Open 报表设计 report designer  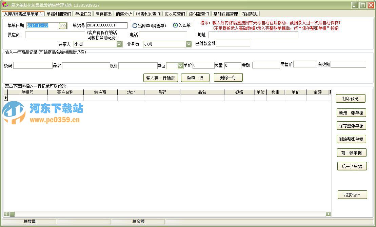tap(352, 194)
